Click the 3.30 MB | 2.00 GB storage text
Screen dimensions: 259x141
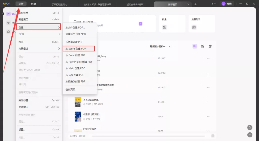tap(78, 136)
